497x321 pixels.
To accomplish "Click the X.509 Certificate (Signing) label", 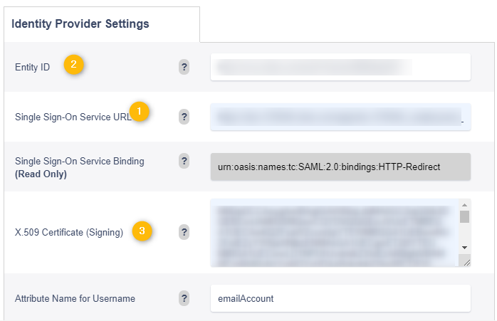I will [69, 232].
